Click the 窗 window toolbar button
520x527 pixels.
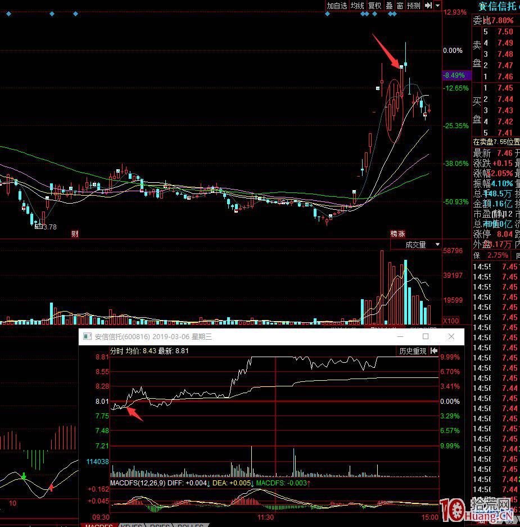point(400,6)
